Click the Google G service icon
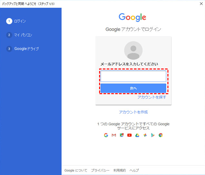Screen dimensions: 205x175 tap(106, 135)
